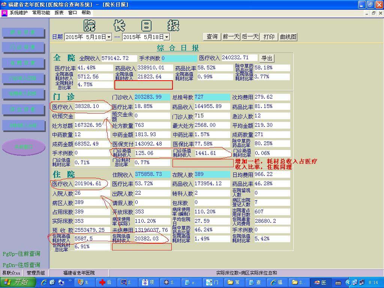Screen dimensions: 384x288
Task: Switch to IE taskbar item 福.
Action: tap(277, 282)
